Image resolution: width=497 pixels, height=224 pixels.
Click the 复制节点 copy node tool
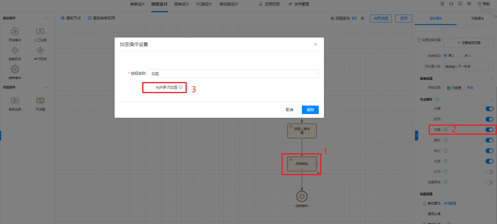71,18
